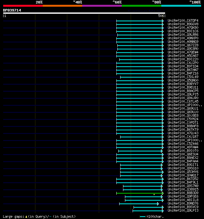Click the arrowhead ending the UniRef100_Q9FGE6 bar
Viewport: 204px width, 219px height.
tap(162, 197)
